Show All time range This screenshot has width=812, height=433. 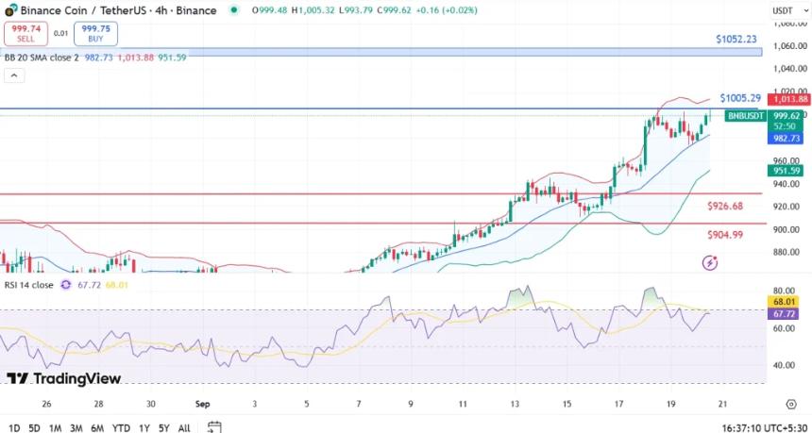pos(184,428)
